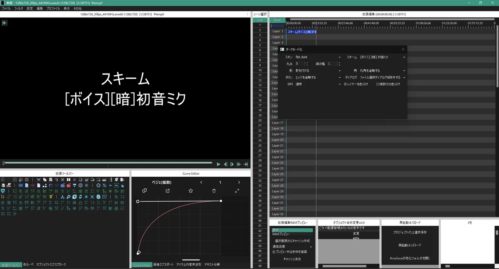Click the キャッシュ消去 button
499x269 pixels.
click(292, 259)
